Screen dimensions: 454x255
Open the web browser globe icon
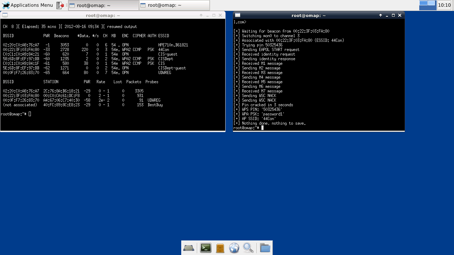click(x=234, y=248)
